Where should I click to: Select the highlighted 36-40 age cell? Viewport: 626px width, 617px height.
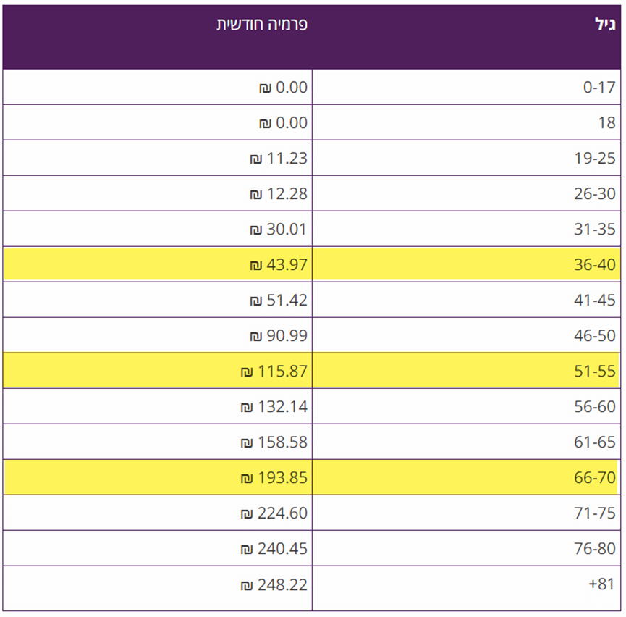tap(595, 265)
